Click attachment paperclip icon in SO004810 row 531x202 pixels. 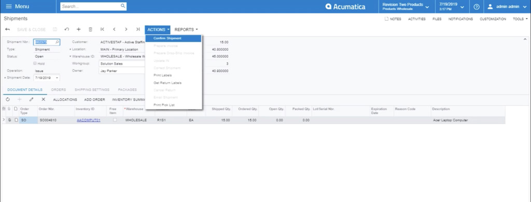point(10,120)
